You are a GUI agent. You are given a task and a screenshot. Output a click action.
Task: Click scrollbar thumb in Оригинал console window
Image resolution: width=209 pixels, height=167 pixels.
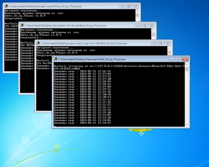pyautogui.click(x=187, y=69)
